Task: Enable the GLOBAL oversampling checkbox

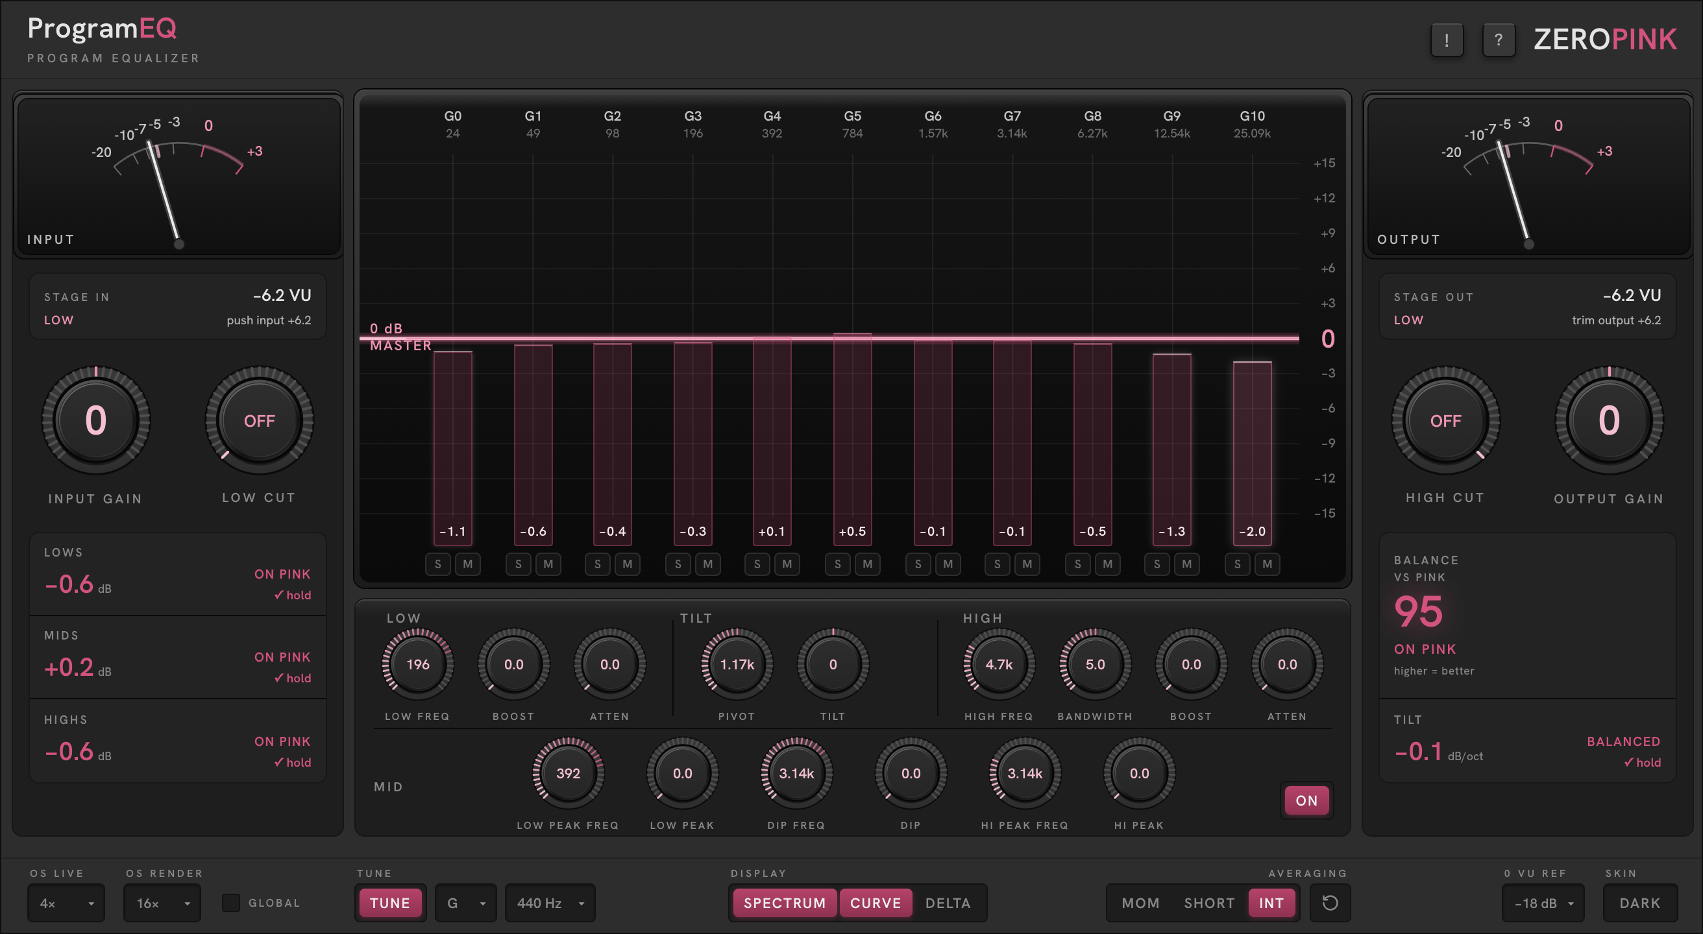Action: (x=231, y=902)
